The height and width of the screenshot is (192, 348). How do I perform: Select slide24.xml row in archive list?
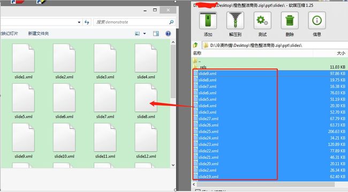tap(269, 138)
